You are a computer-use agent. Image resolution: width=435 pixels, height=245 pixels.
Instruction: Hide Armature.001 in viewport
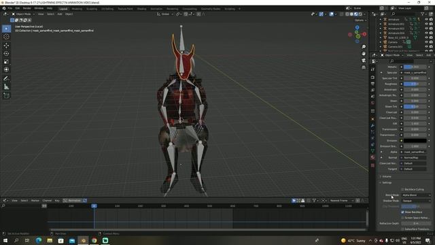tap(426, 24)
